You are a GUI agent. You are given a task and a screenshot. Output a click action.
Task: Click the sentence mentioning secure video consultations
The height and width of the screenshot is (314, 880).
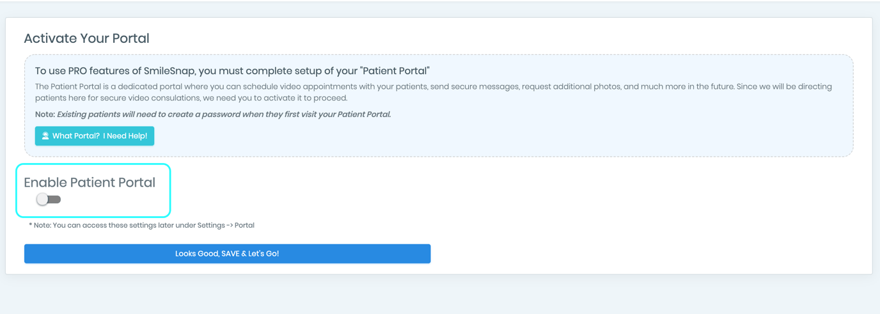click(434, 92)
